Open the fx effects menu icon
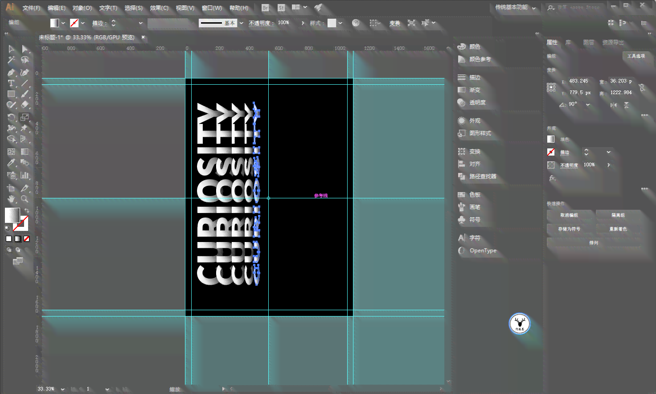The image size is (656, 394). (552, 178)
